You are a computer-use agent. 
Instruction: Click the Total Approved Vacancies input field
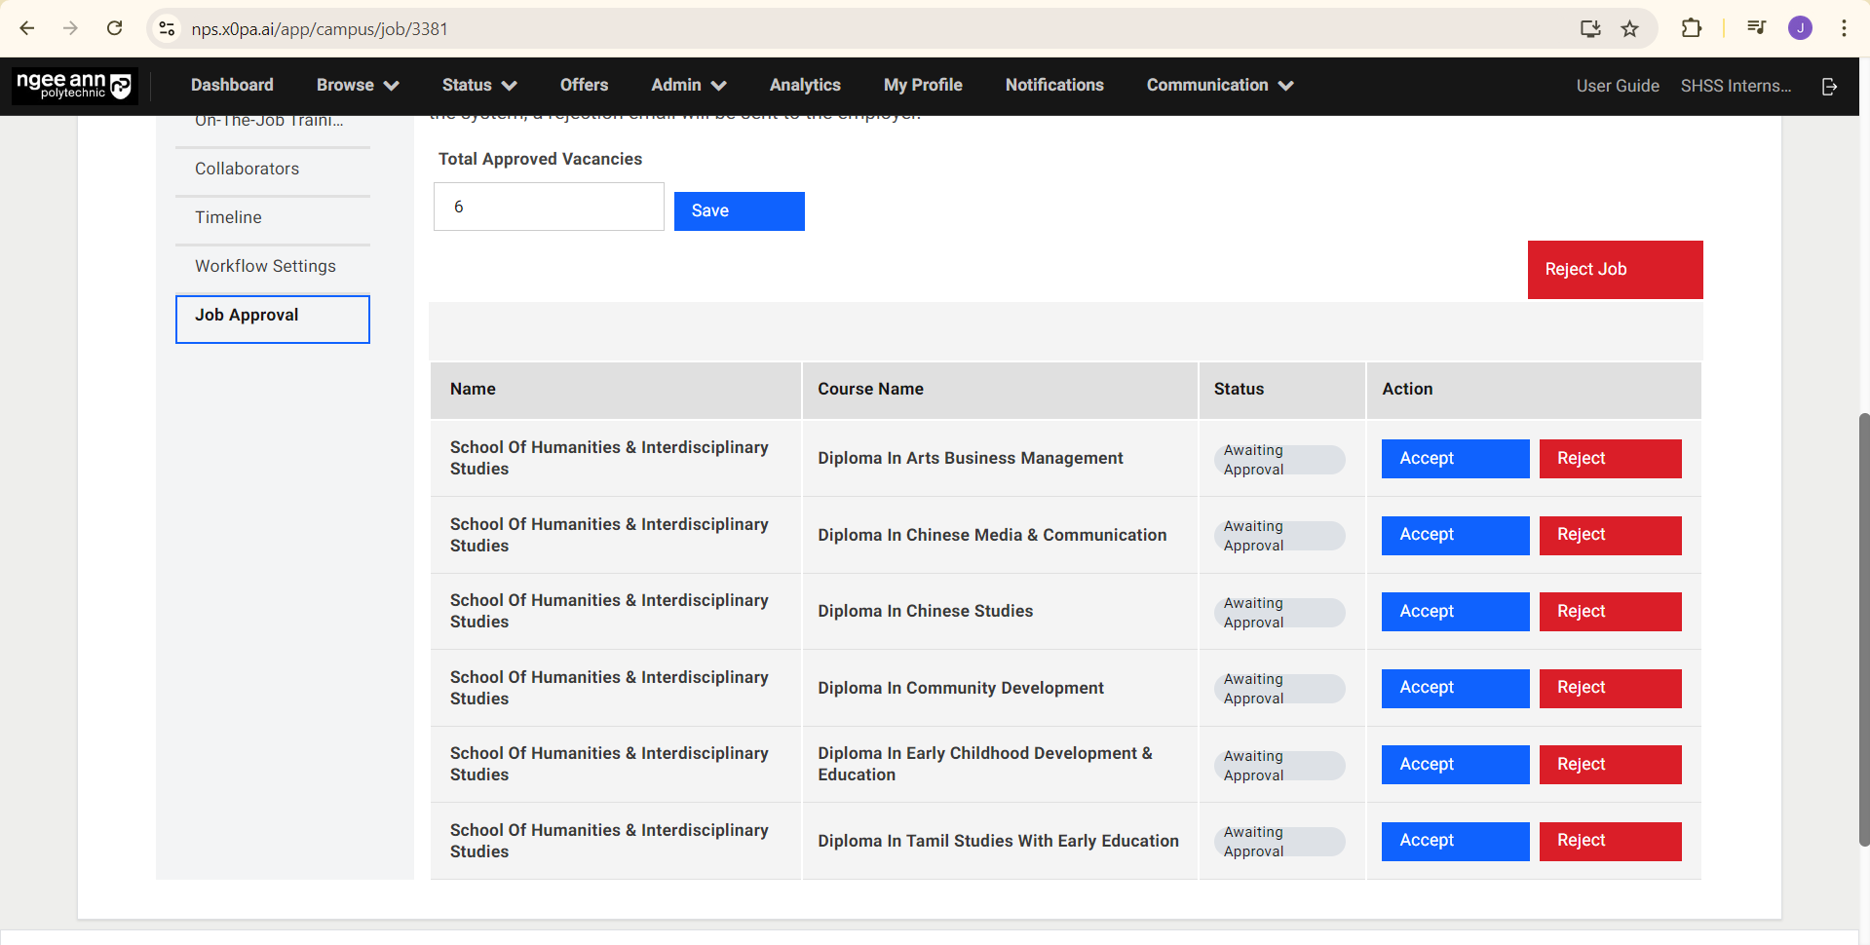pos(549,207)
